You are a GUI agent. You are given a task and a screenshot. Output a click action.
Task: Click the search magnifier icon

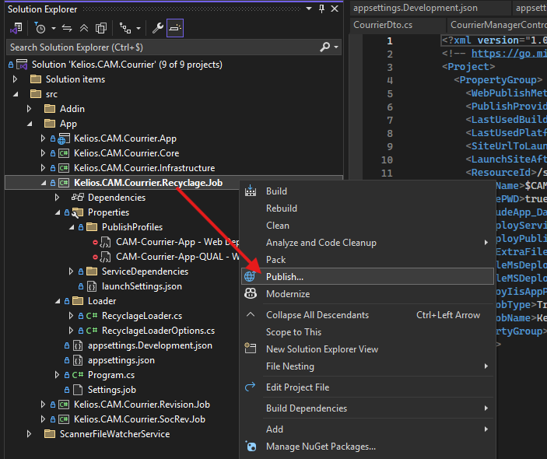[x=325, y=47]
